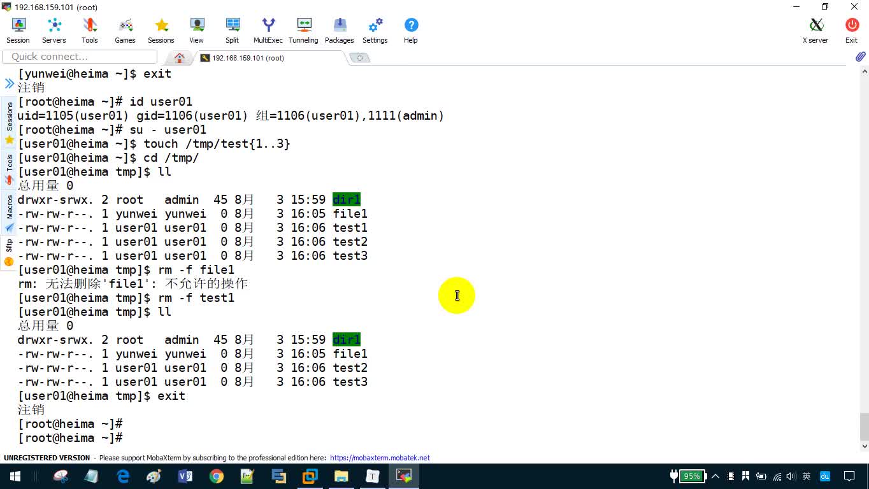Screen dimensions: 869x489
Task: Show hidden tray icons chevron
Action: tap(715, 476)
